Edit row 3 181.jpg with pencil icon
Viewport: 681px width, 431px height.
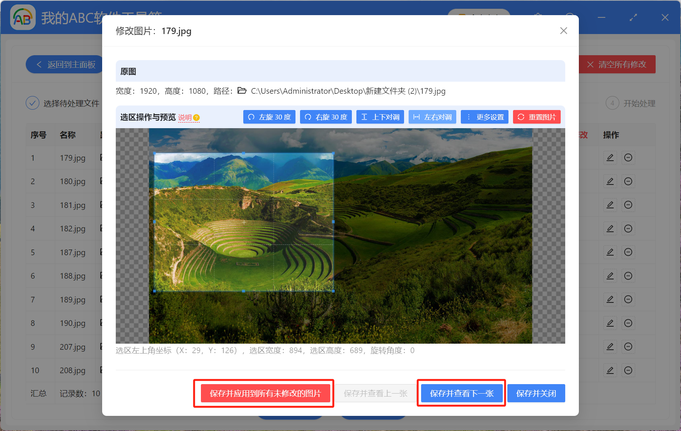click(x=610, y=205)
